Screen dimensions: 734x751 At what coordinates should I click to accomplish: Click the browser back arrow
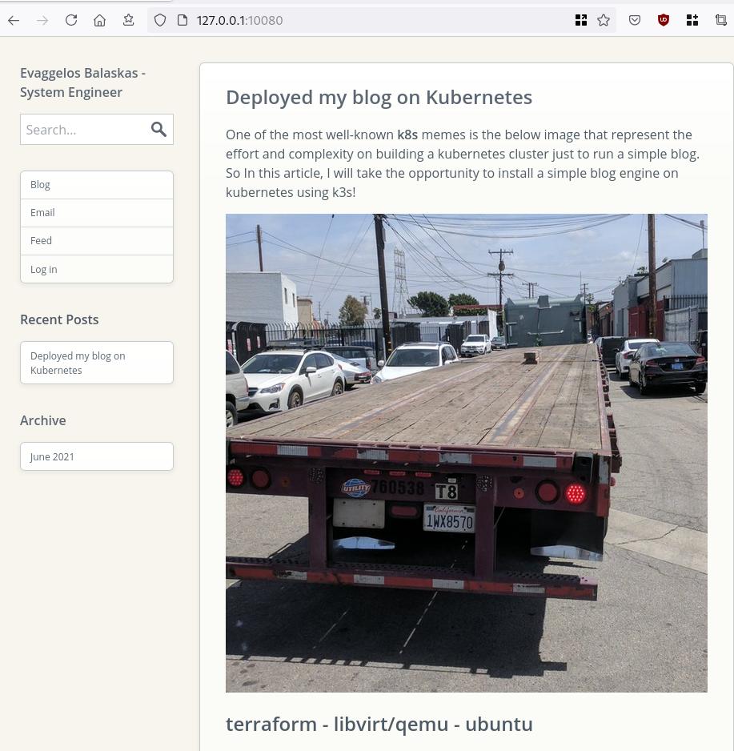(14, 20)
